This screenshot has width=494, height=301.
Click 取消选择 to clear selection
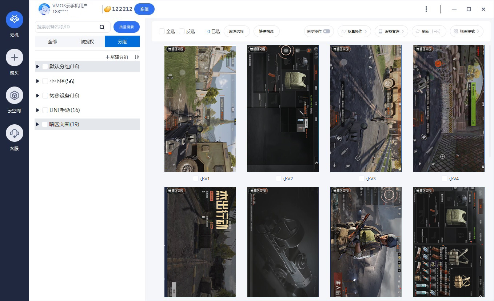pyautogui.click(x=236, y=31)
